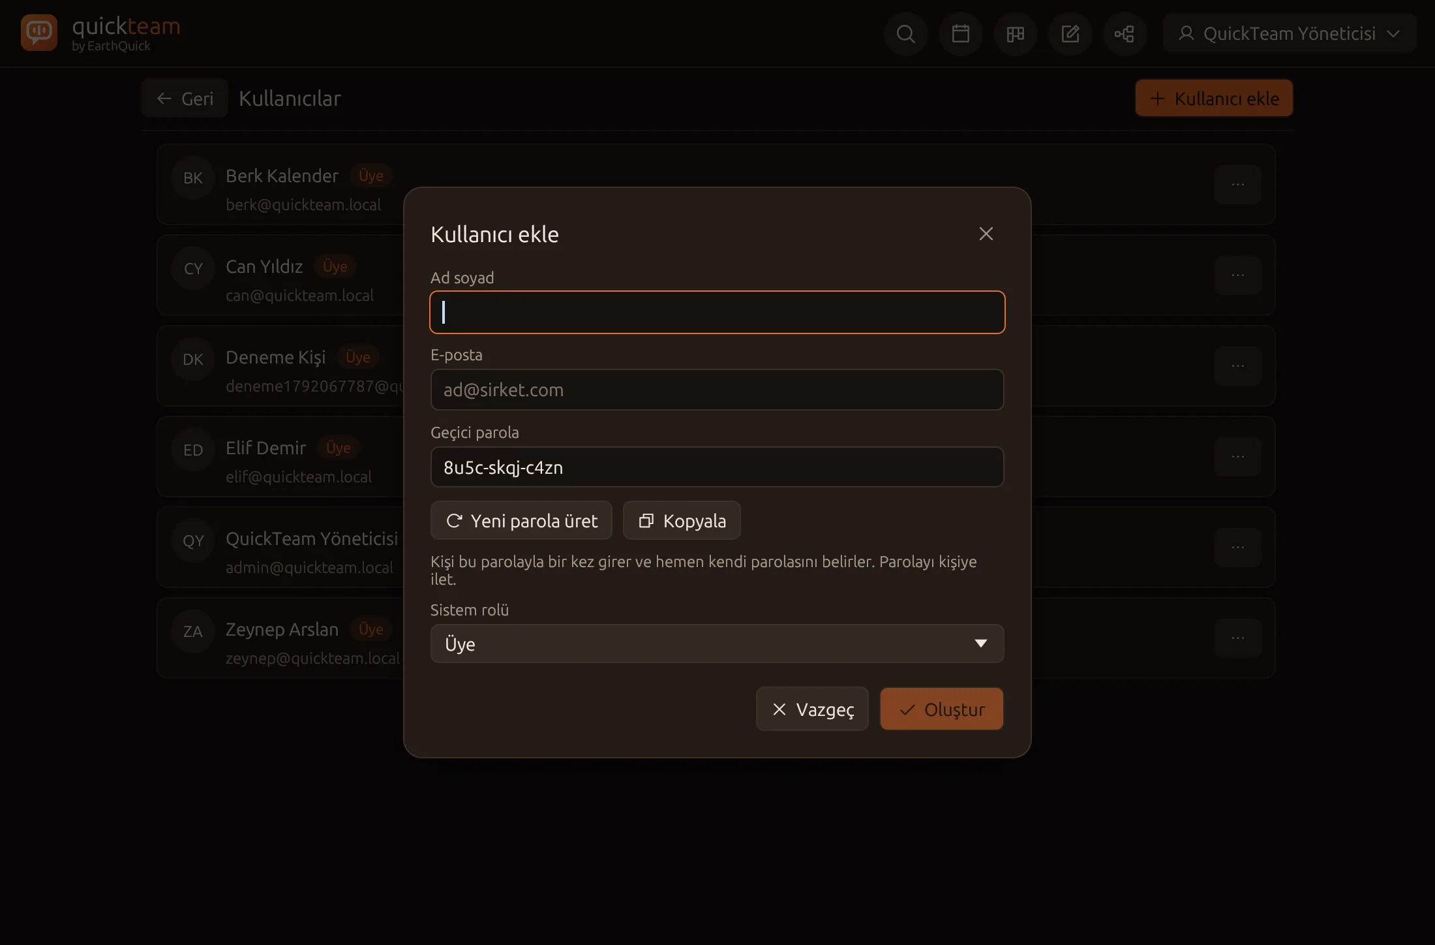
Task: Open options menu for Elif Demir
Action: (x=1237, y=457)
